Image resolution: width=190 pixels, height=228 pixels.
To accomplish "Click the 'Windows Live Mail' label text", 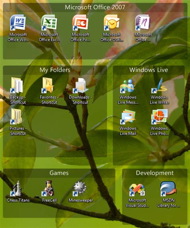I will tap(128, 131).
